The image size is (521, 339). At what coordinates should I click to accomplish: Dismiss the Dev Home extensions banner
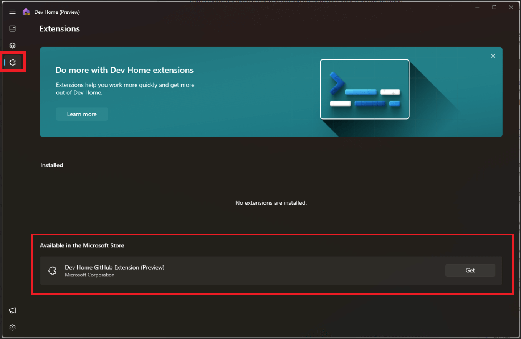(x=493, y=56)
